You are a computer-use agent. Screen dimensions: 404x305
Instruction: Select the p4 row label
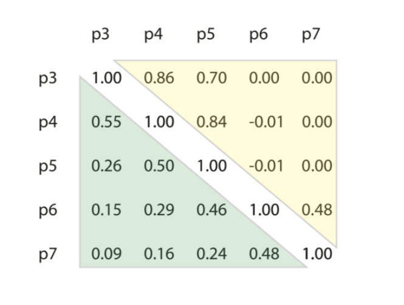click(x=48, y=122)
